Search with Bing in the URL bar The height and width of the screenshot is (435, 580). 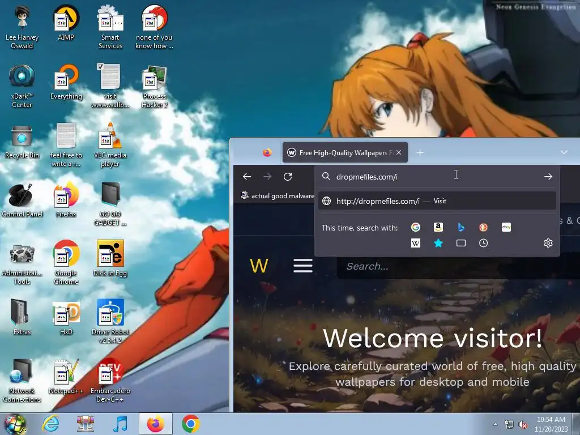pos(461,227)
